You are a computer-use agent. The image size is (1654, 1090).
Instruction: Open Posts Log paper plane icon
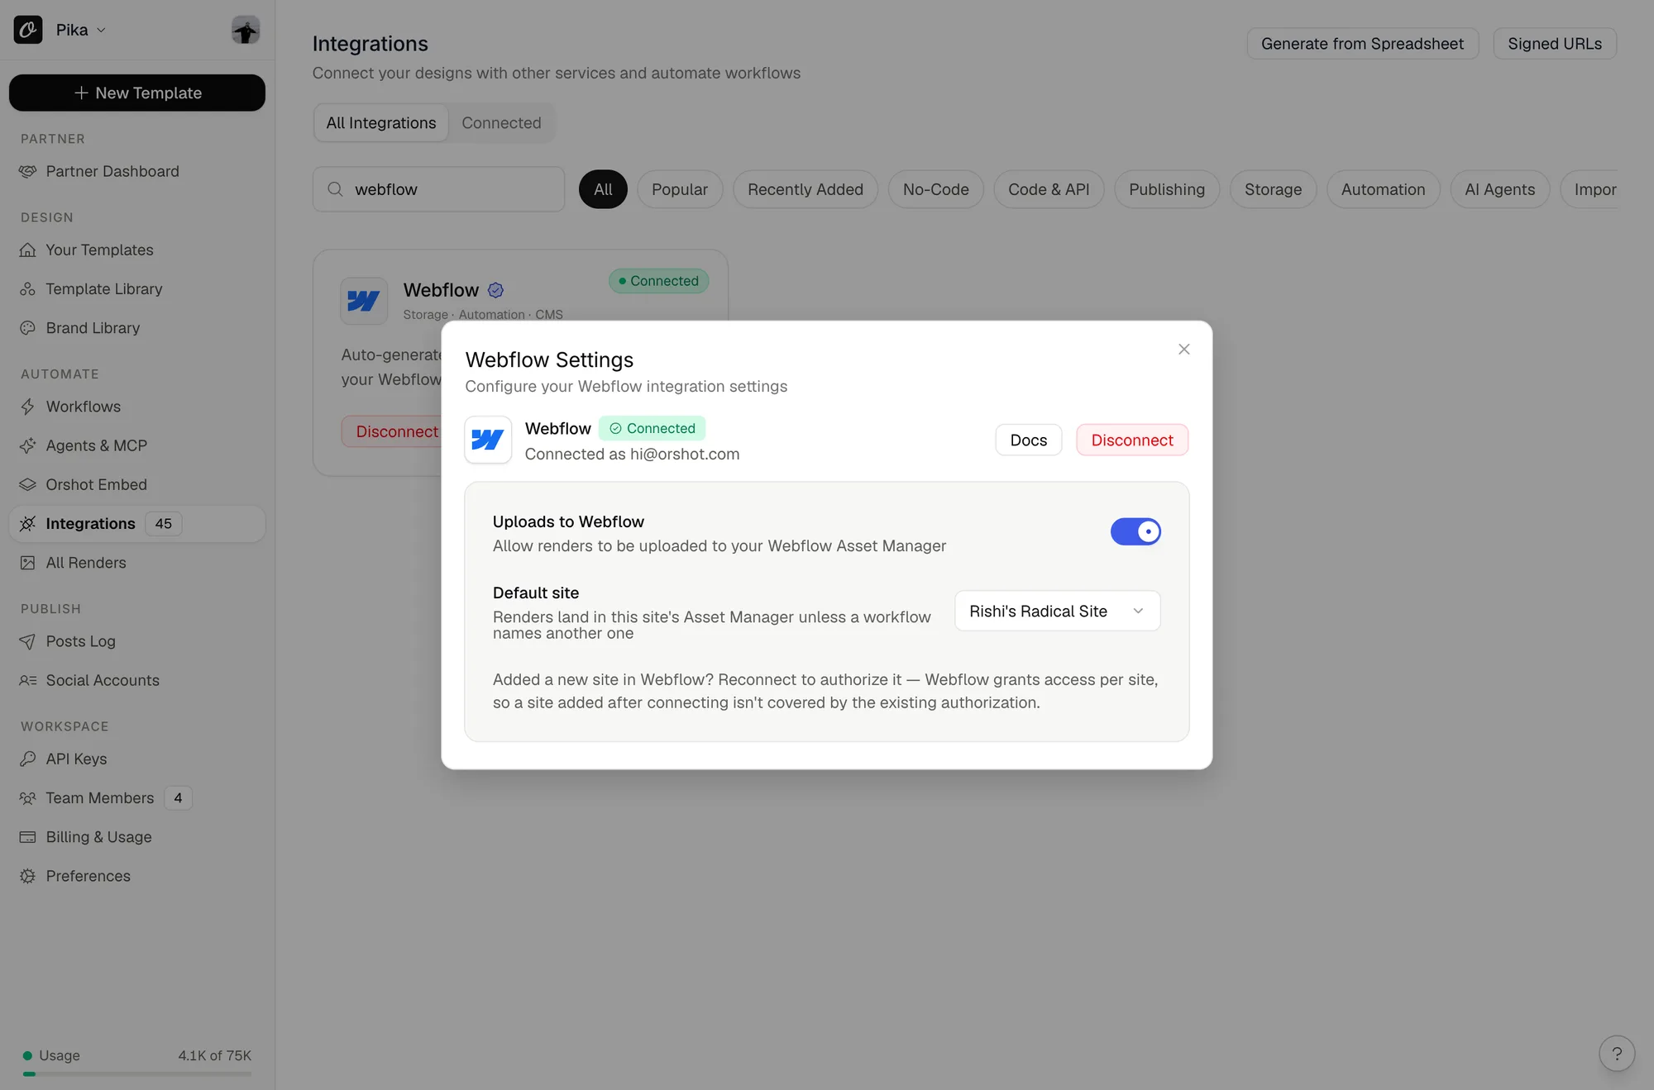coord(28,641)
